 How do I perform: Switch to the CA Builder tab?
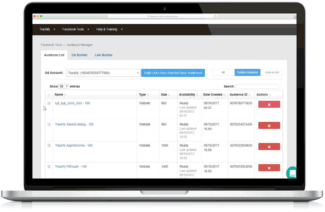pyautogui.click(x=79, y=55)
